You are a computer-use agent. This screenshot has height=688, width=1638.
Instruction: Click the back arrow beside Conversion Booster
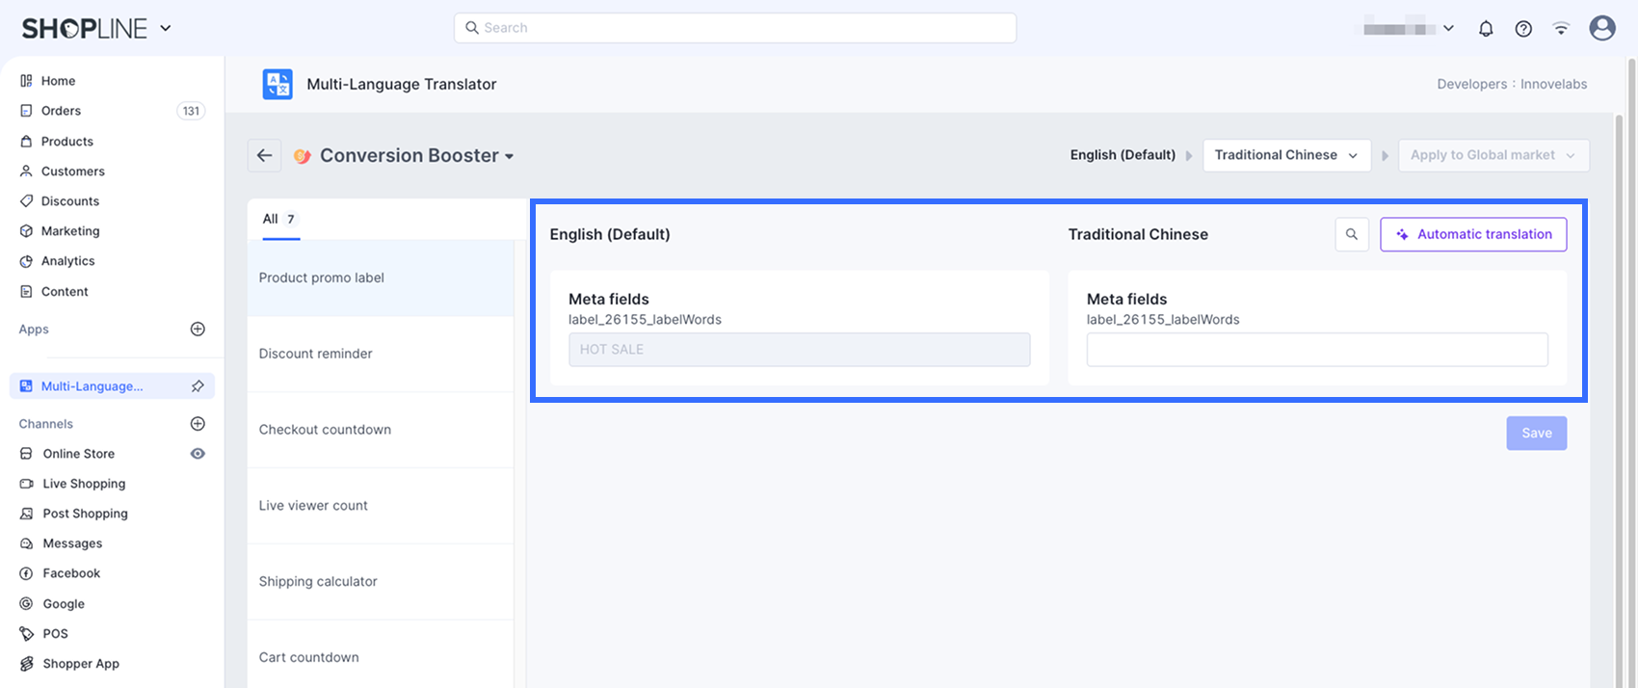tap(264, 155)
